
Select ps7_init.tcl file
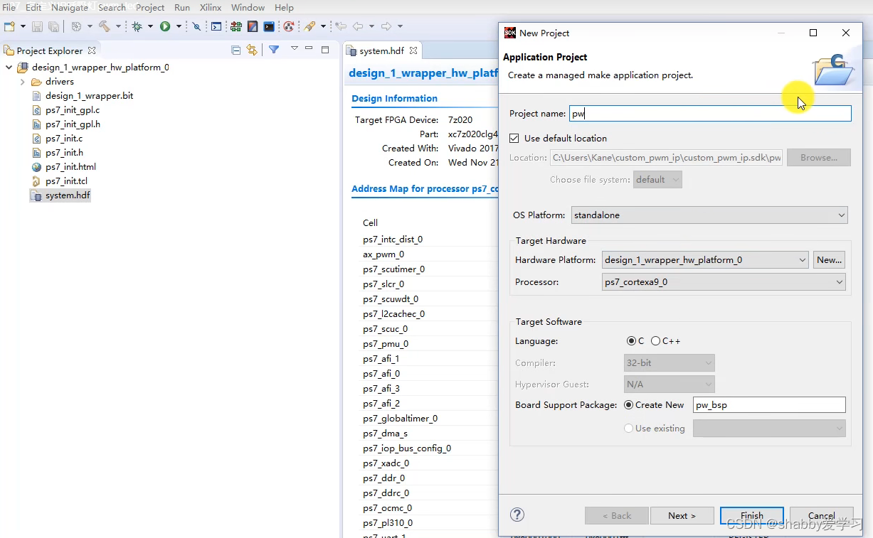tap(66, 181)
